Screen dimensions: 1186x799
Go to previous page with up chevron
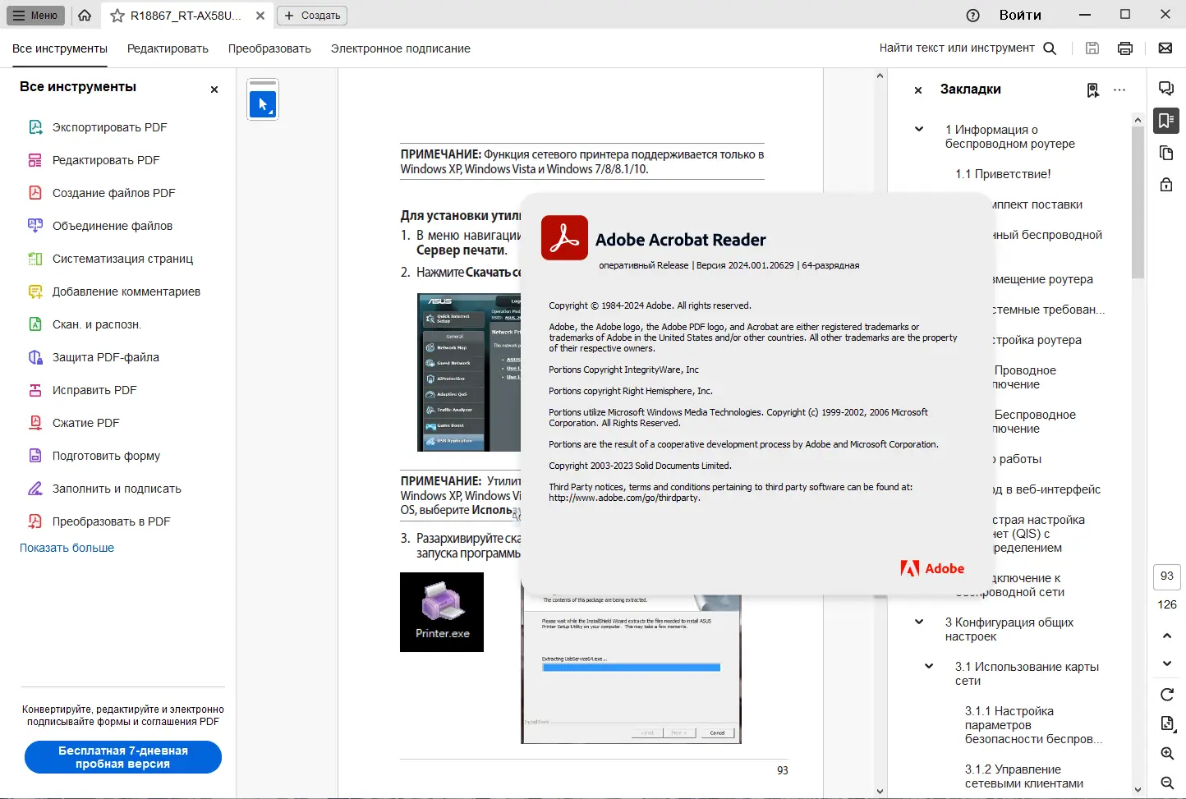click(x=1167, y=636)
